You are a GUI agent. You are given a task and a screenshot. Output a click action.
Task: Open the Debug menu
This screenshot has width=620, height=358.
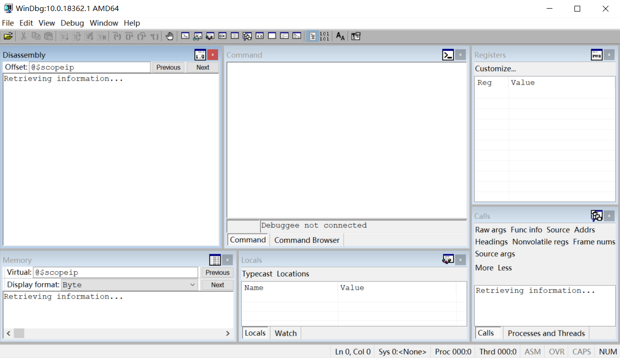pyautogui.click(x=72, y=23)
